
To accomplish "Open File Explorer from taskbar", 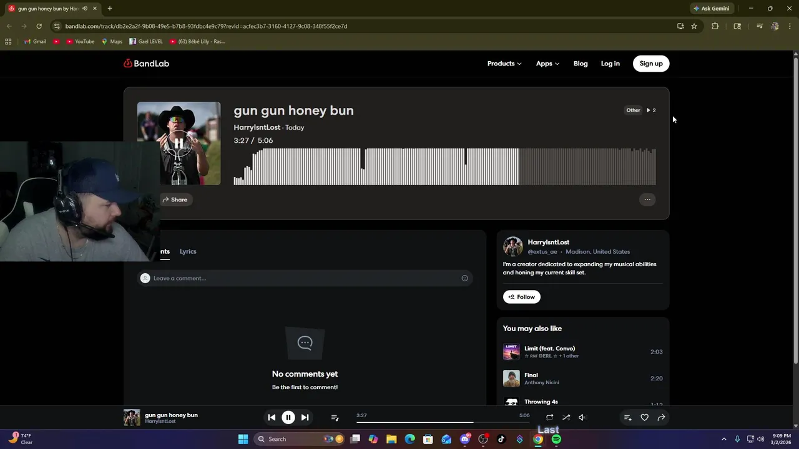I will click(x=391, y=439).
